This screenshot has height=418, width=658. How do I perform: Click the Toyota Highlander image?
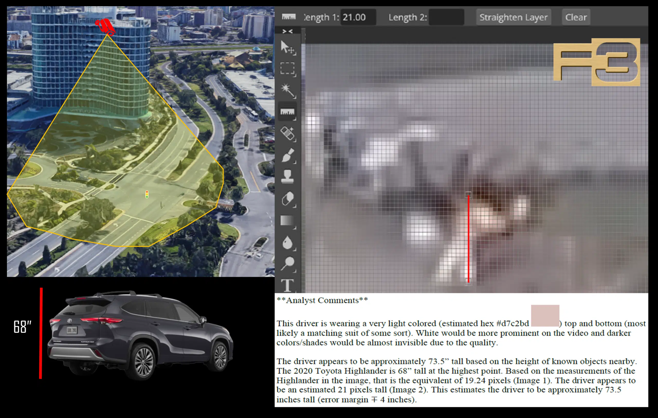[141, 335]
